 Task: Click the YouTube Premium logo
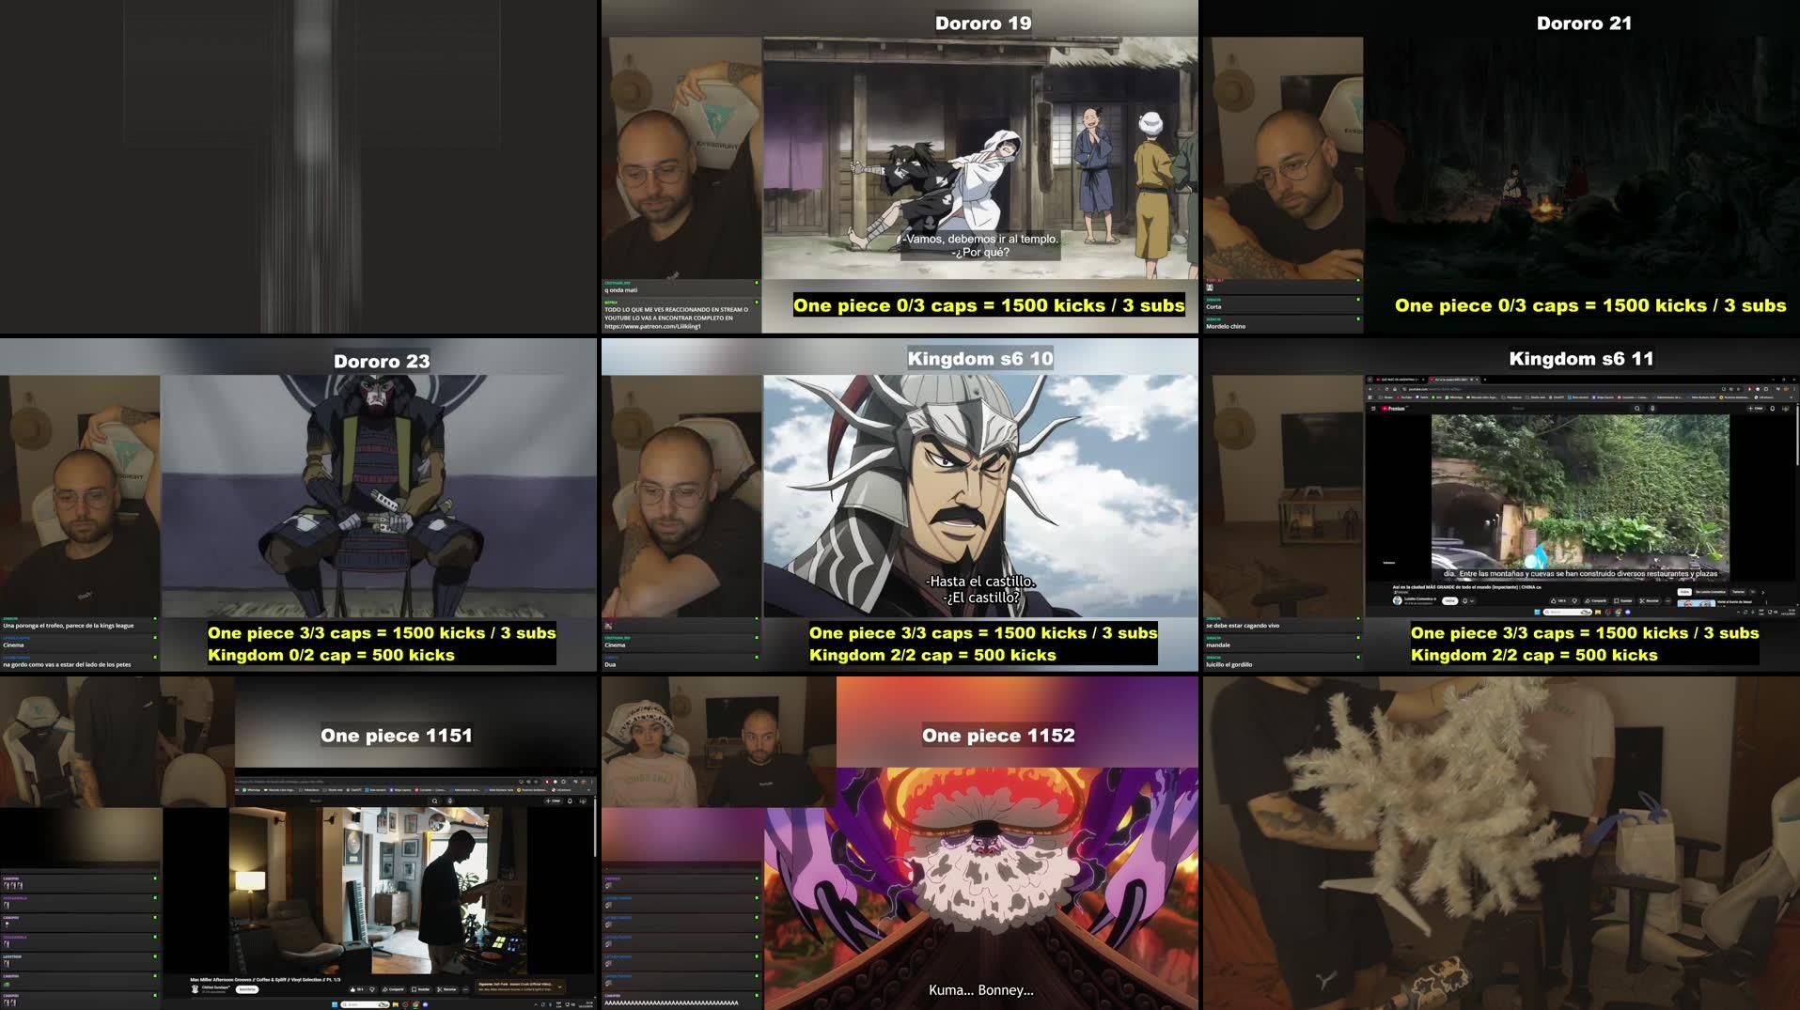[x=1394, y=409]
